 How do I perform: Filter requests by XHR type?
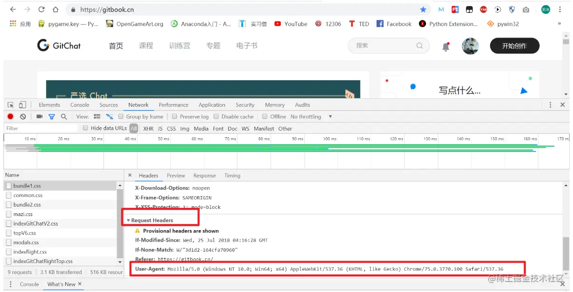coord(148,129)
